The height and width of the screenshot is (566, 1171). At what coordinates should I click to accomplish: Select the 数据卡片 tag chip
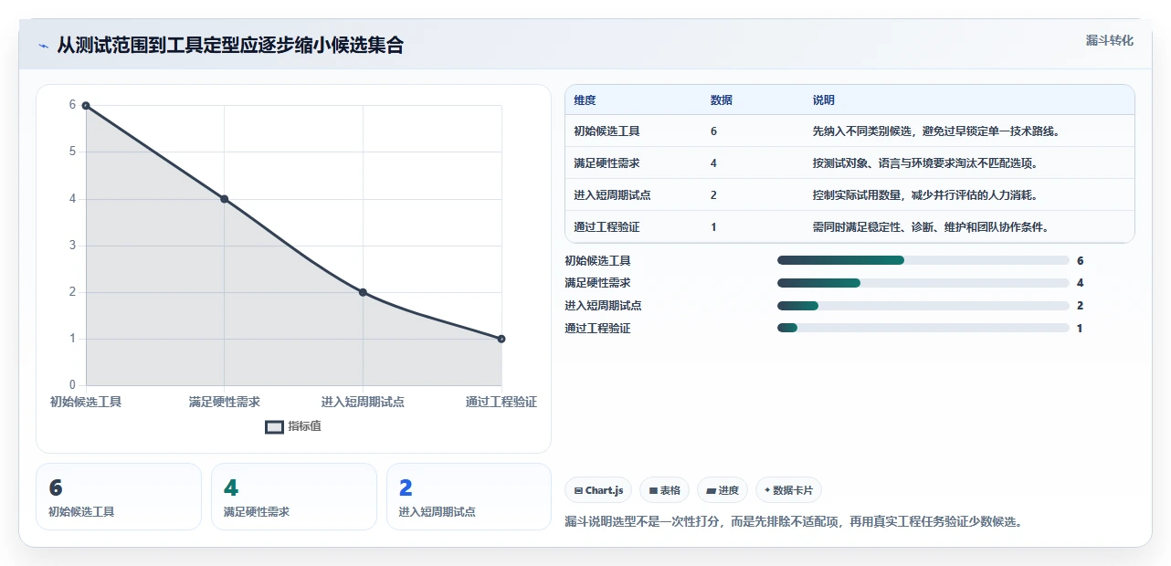coord(788,490)
